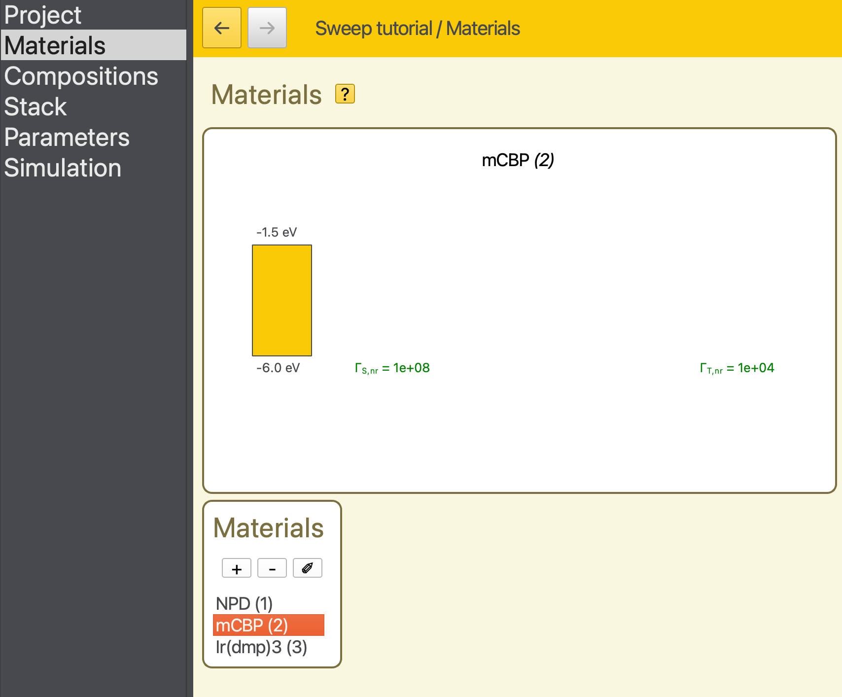Click the forward arrow navigation button
This screenshot has height=697, width=842.
pos(267,28)
